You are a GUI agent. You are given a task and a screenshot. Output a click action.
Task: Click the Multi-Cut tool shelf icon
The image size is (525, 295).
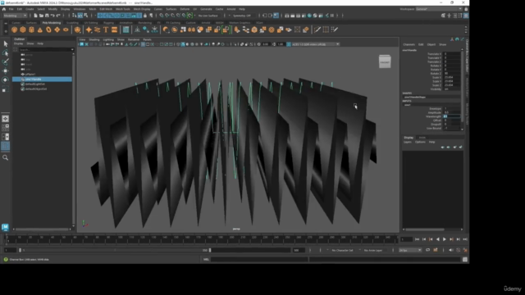(317, 29)
